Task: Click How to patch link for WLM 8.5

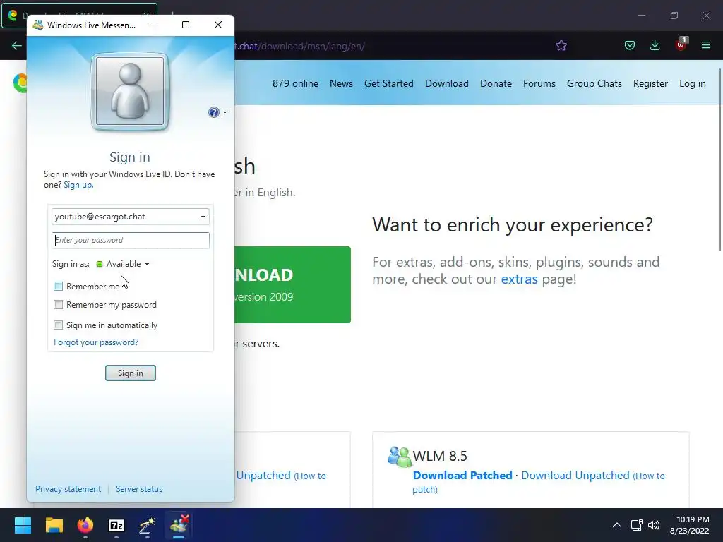Action: (x=539, y=482)
